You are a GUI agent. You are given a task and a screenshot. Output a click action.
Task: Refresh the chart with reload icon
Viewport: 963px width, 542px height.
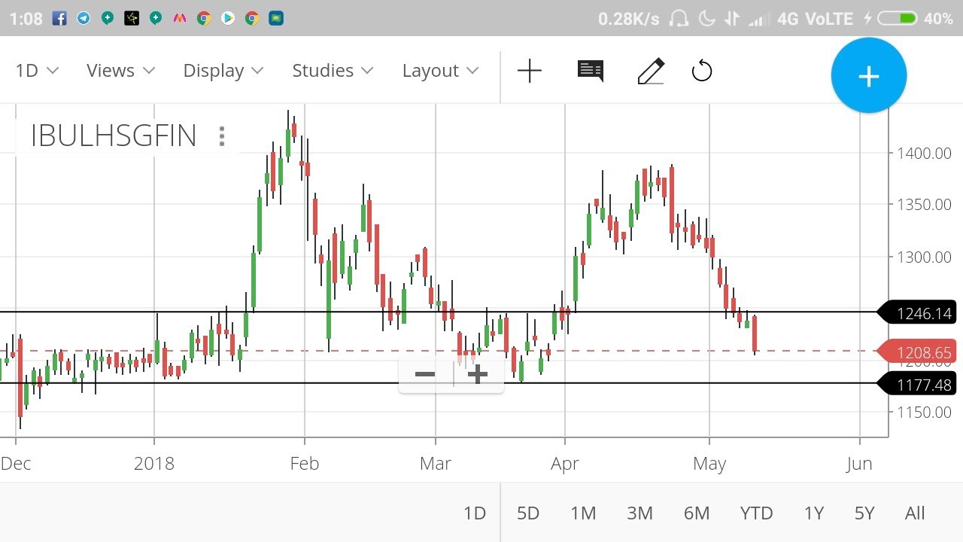point(701,71)
